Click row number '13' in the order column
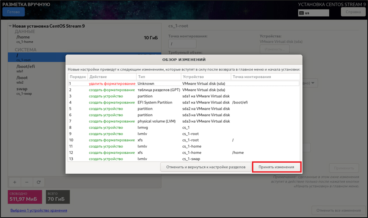This screenshot has height=218, width=368. click(x=71, y=159)
